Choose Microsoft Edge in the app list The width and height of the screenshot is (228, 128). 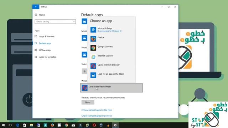[112, 30]
